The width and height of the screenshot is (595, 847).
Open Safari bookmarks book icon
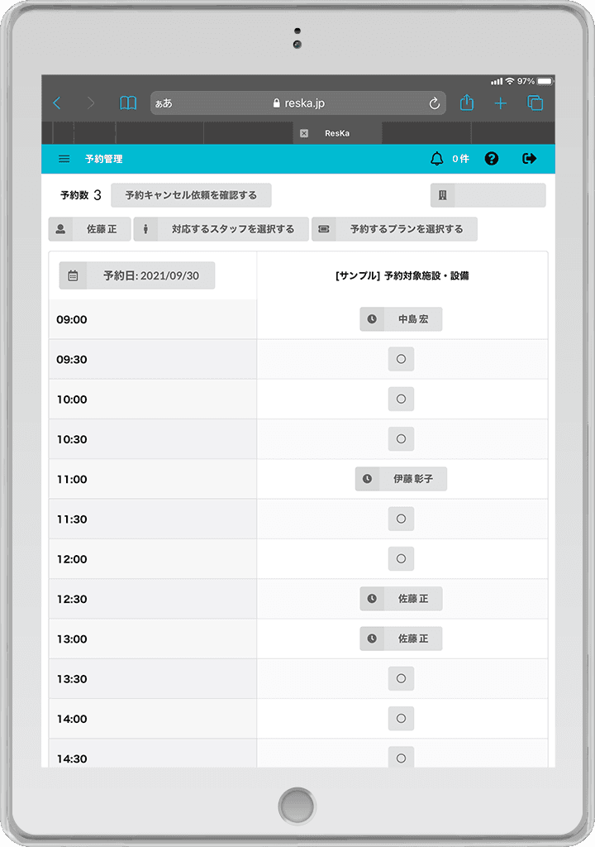coord(128,103)
